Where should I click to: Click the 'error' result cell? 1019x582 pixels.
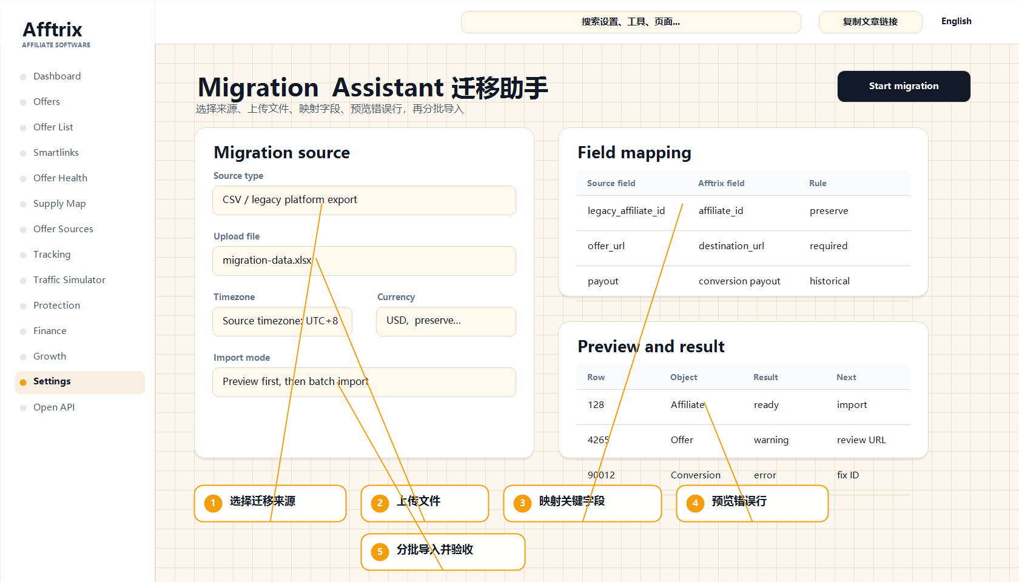[765, 475]
